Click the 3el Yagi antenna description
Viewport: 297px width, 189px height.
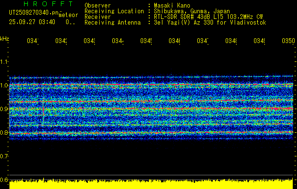click(x=209, y=23)
